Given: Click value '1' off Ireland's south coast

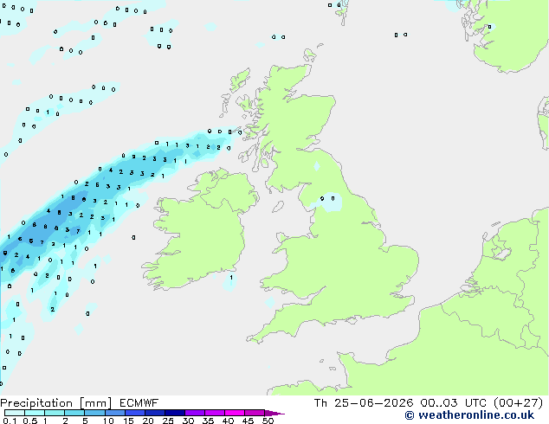Looking at the screenshot, I should (231, 278).
